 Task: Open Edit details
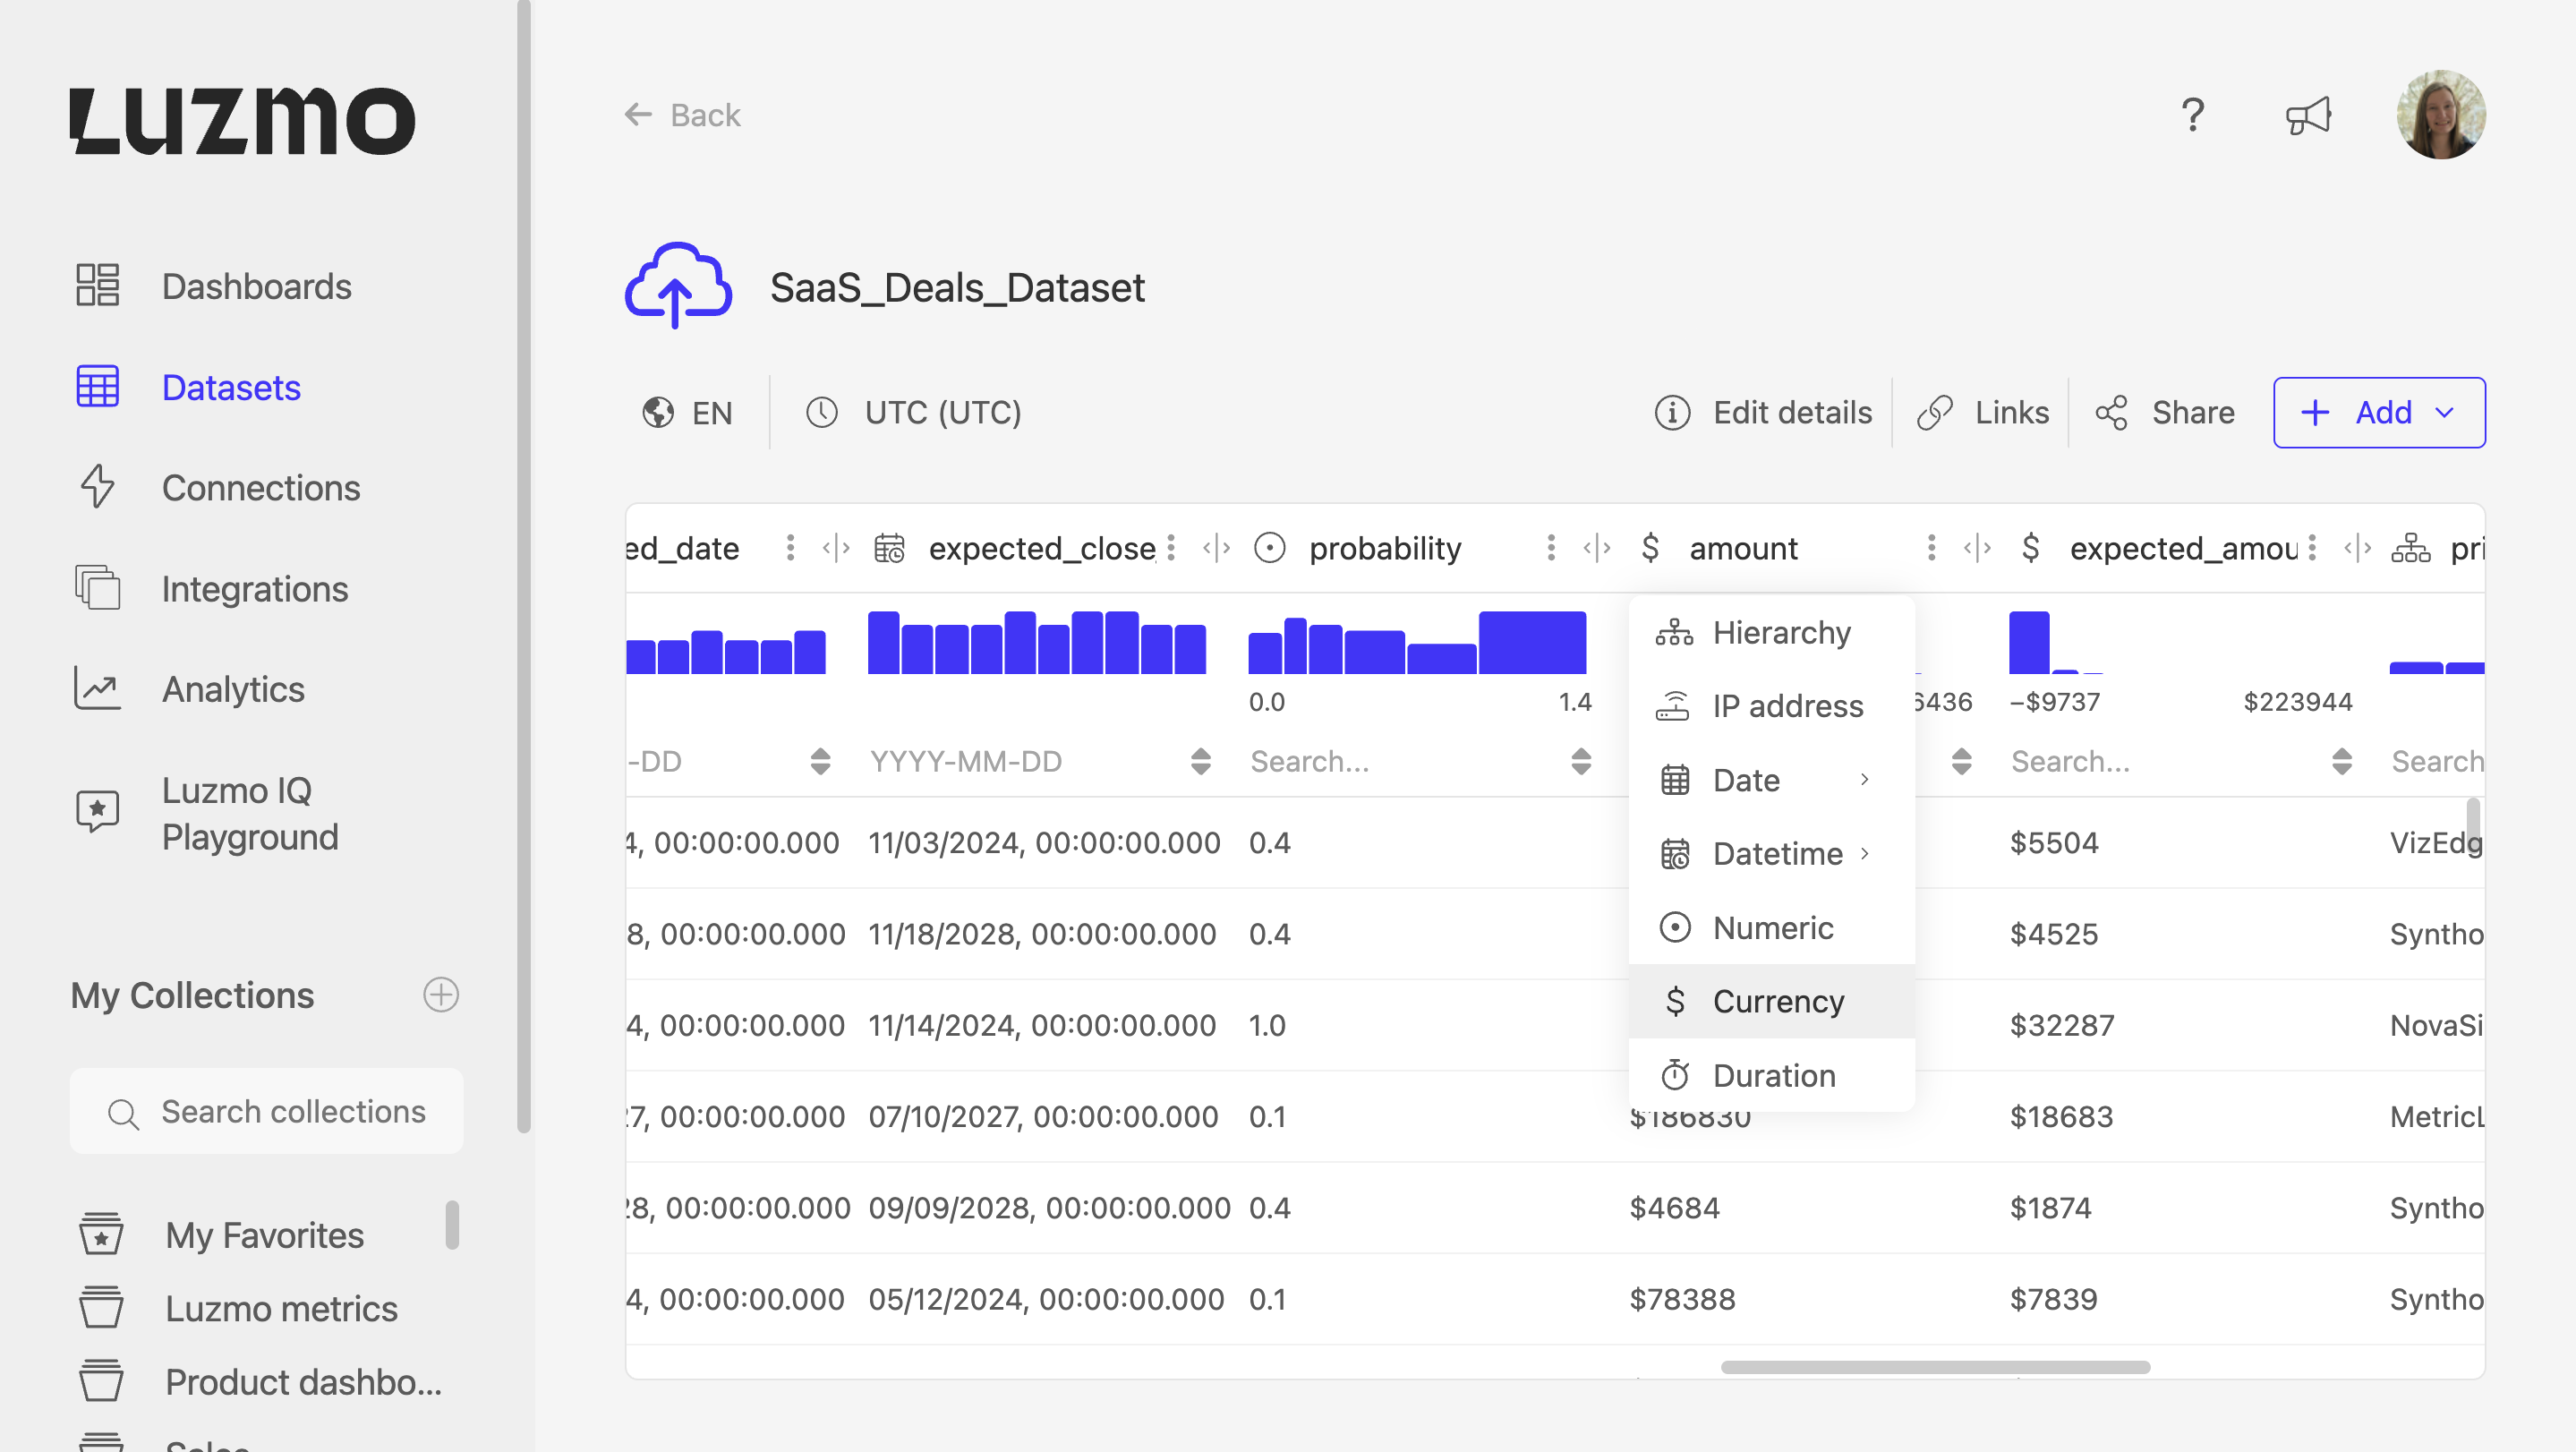tap(1763, 412)
